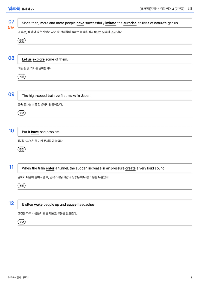Screen dimensions: 200x283
Task: Click underlined 'explore' in sentence 08
Action: pyautogui.click(x=39, y=59)
